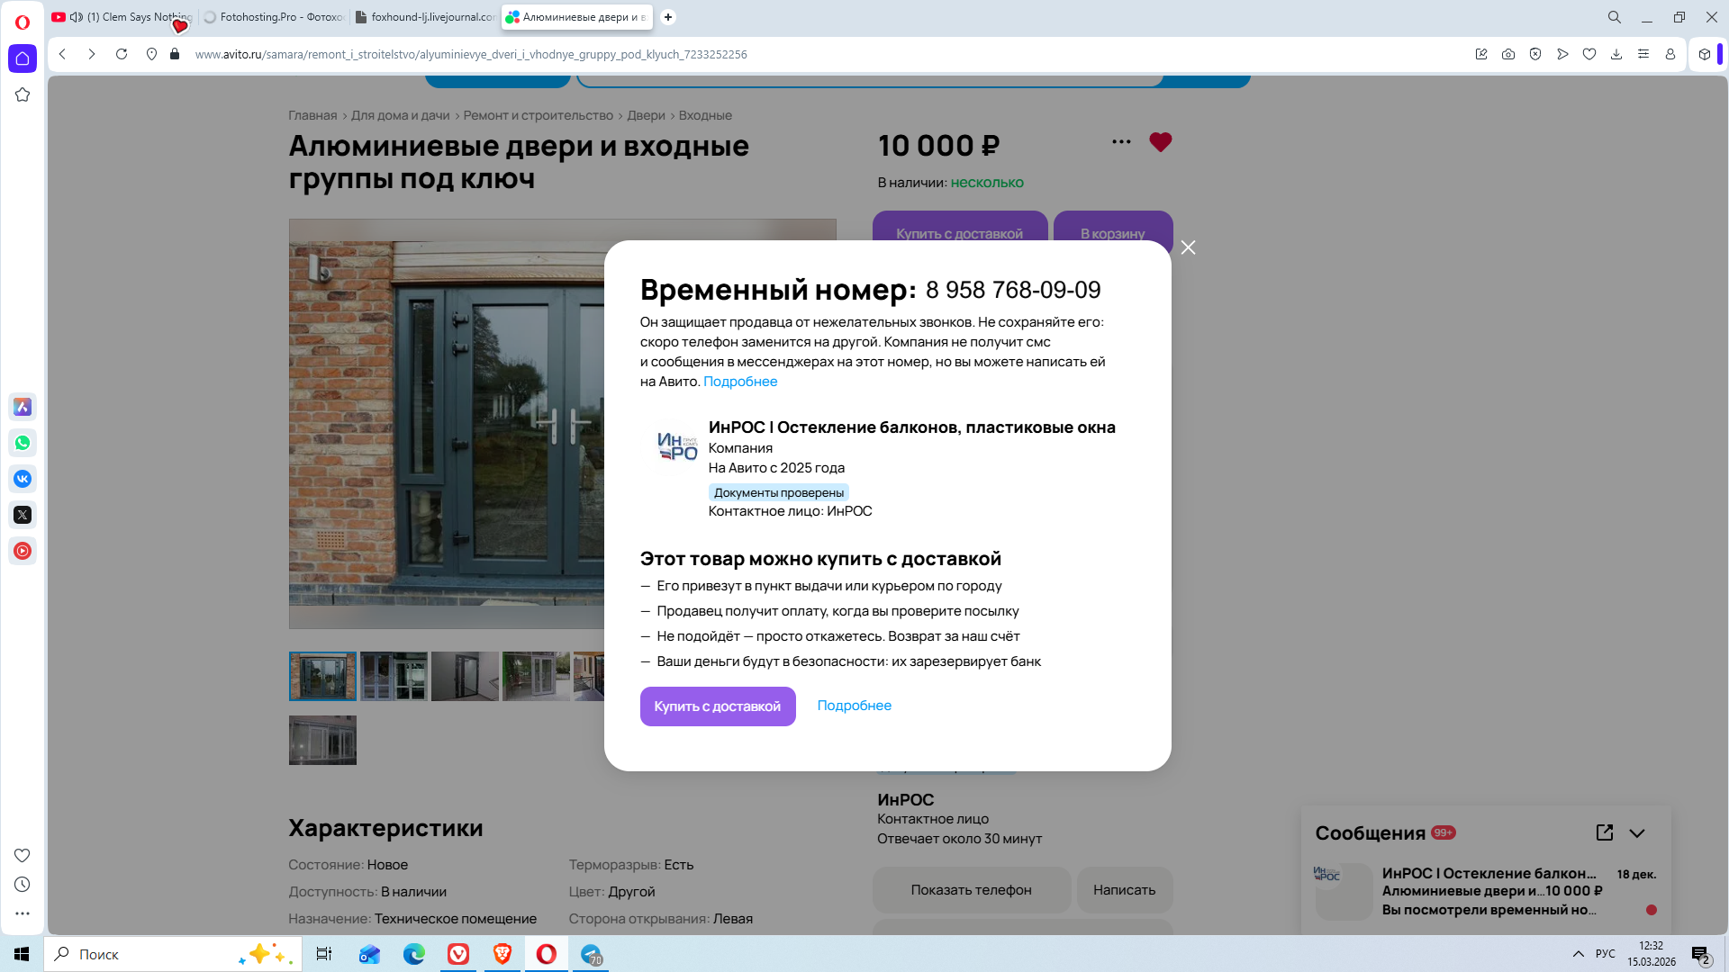
Task: Open Aria AI icon in the sidebar
Action: [23, 407]
